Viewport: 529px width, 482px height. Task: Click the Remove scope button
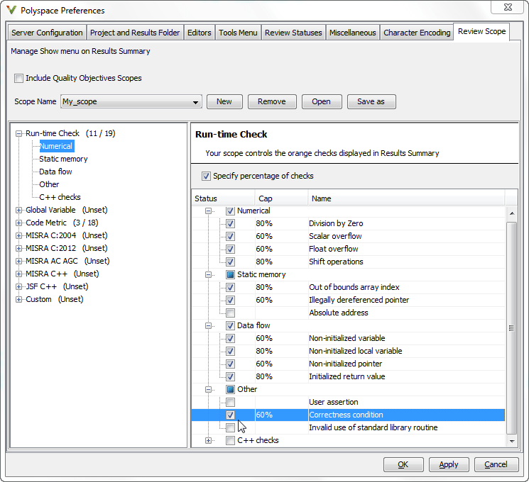pos(272,102)
